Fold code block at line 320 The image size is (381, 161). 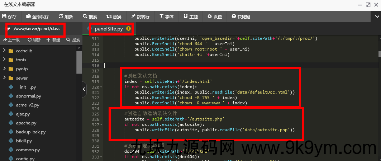101,87
